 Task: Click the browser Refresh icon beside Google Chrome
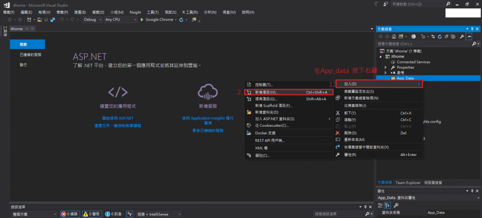pos(181,20)
